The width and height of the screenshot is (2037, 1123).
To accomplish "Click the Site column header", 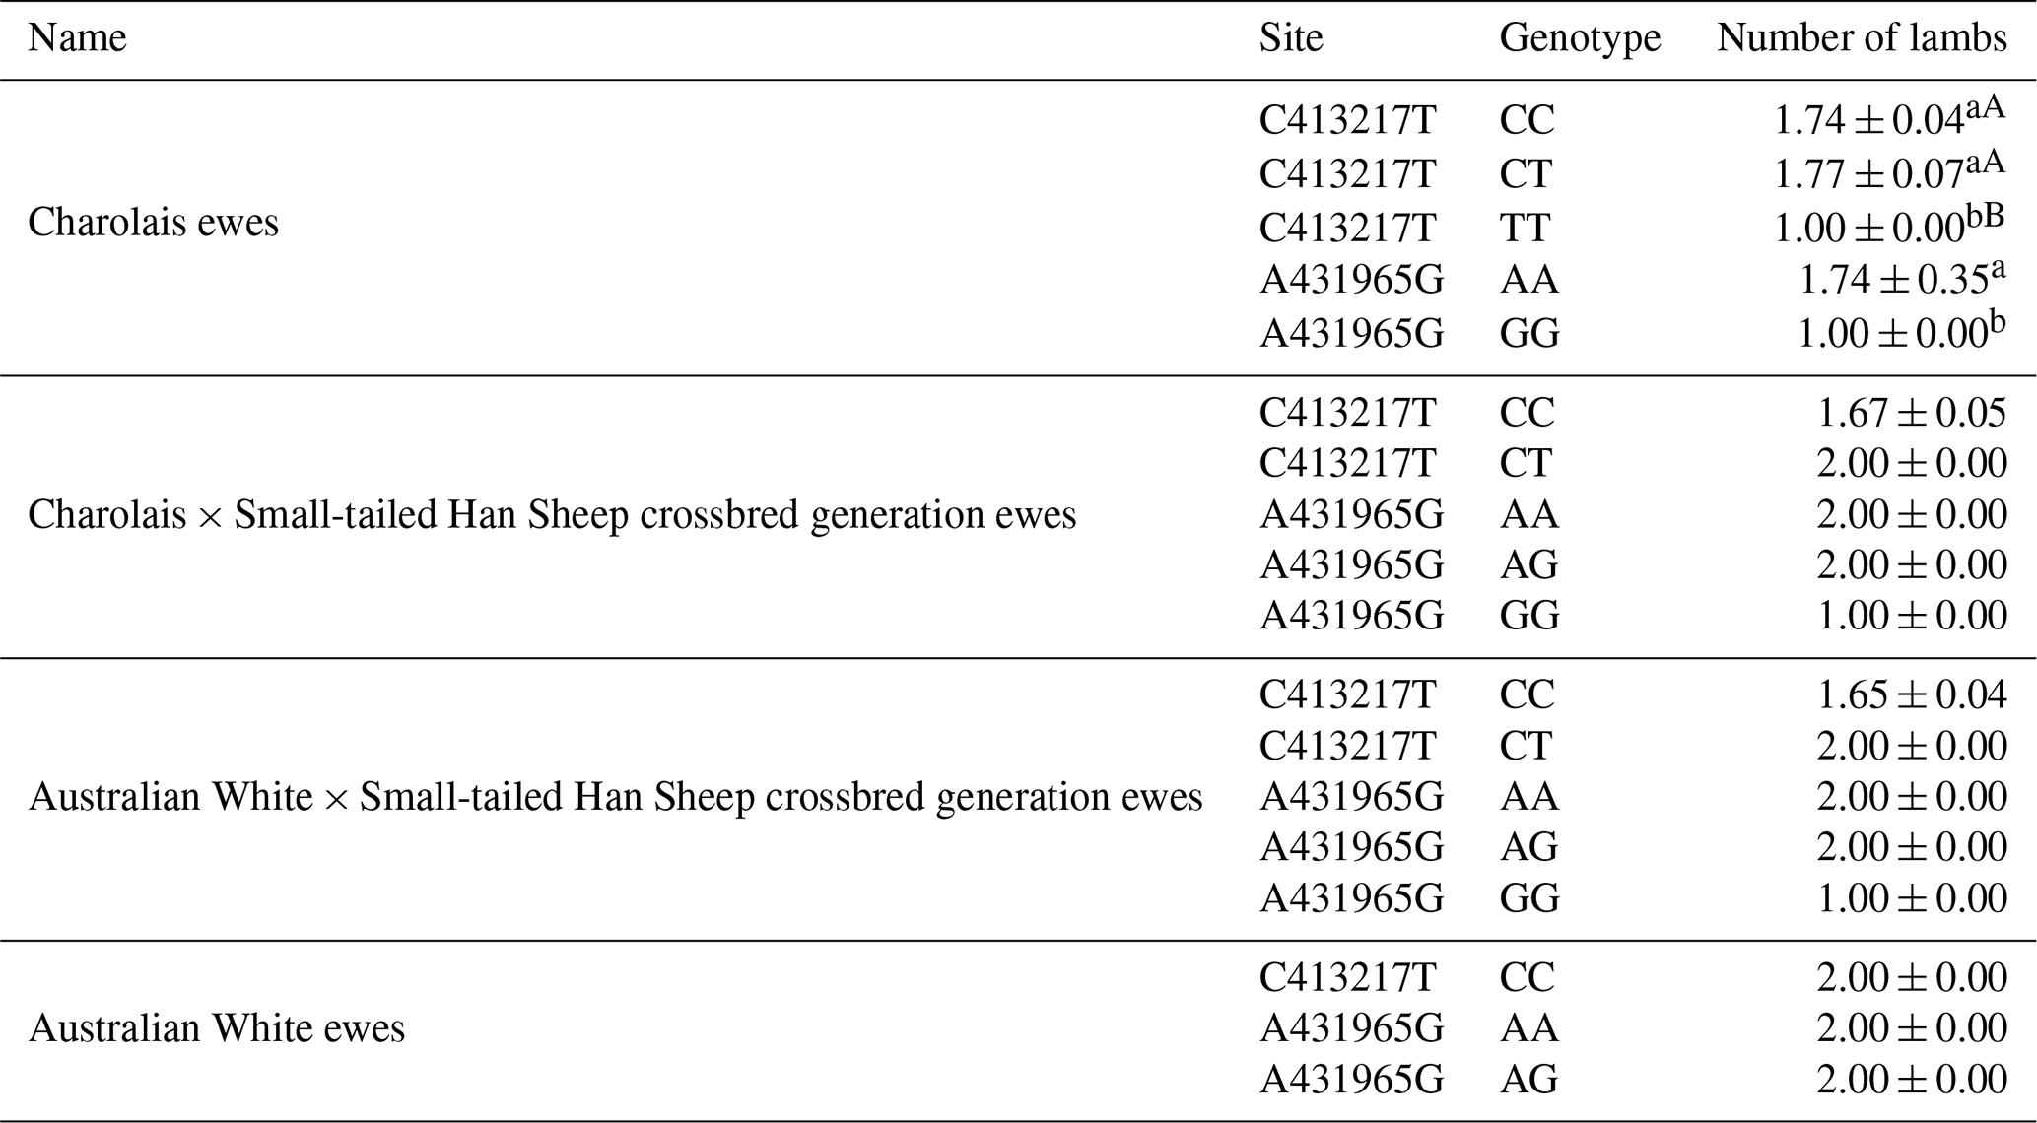I will coord(1290,38).
